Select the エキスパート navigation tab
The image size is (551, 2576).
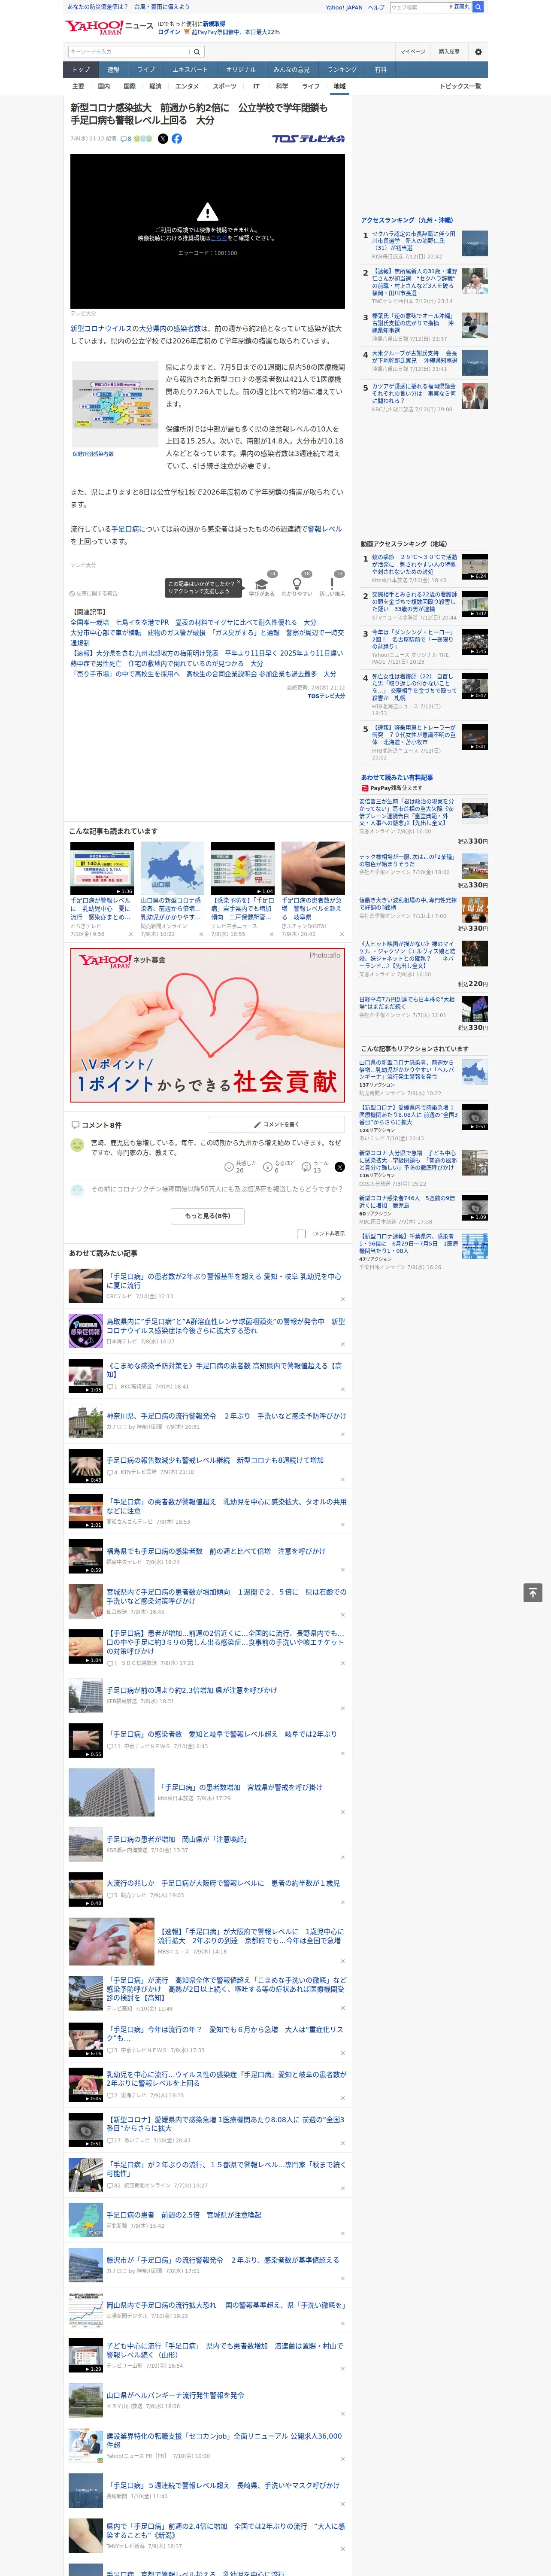(190, 70)
